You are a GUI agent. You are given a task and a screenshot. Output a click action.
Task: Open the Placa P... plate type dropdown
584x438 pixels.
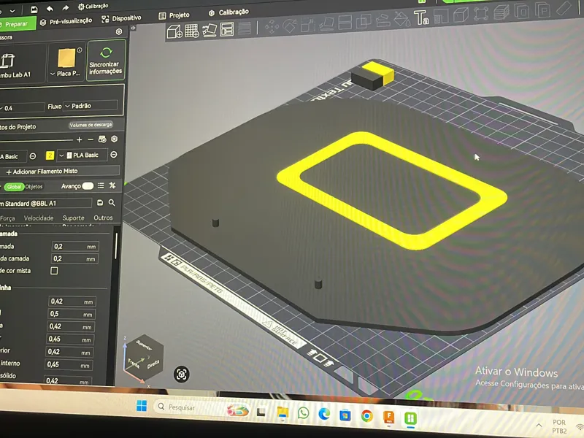(66, 74)
